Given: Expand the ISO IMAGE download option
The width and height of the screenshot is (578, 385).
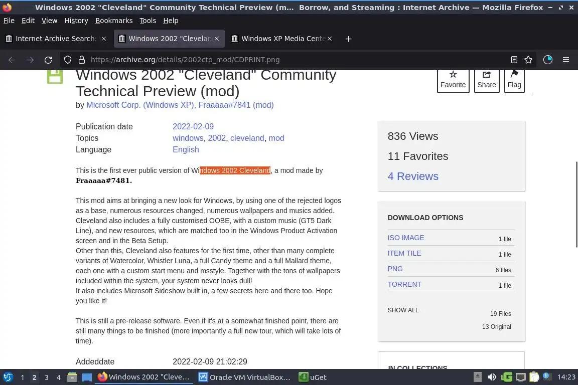Looking at the screenshot, I should click(x=406, y=238).
